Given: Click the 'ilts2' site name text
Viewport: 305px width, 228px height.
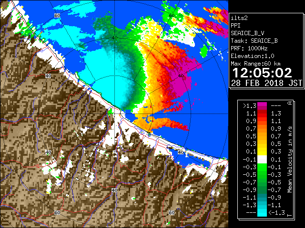Looking at the screenshot, I should 239,18.
